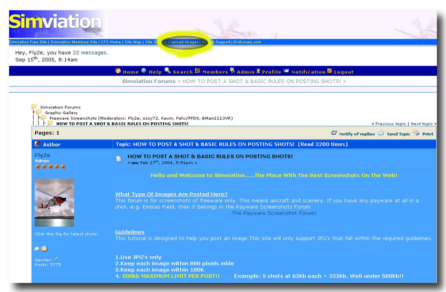The width and height of the screenshot is (446, 292).
Task: Open The Payware Screenshot Forum link
Action: coord(274,213)
